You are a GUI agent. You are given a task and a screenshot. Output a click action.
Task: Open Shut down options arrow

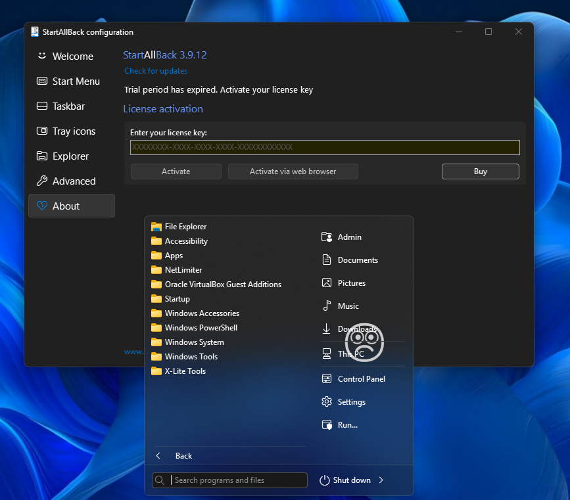[x=381, y=480]
